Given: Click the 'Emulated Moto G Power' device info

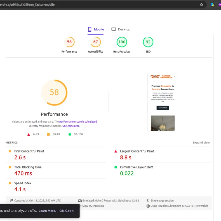Looking at the screenshot, I should click(x=110, y=201).
